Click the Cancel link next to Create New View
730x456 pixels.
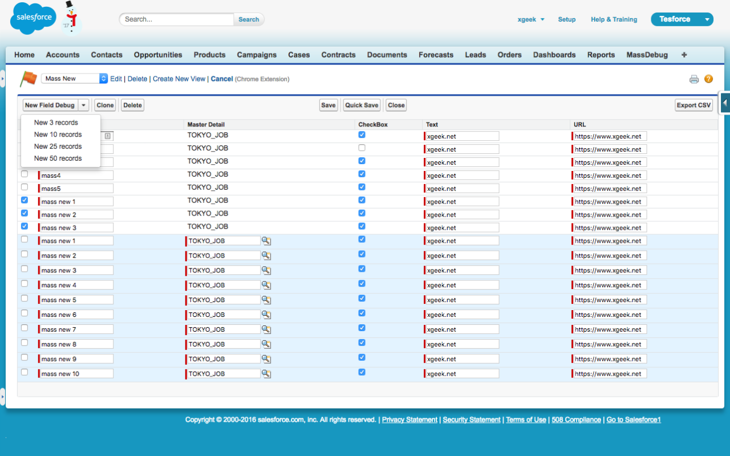[x=222, y=79]
